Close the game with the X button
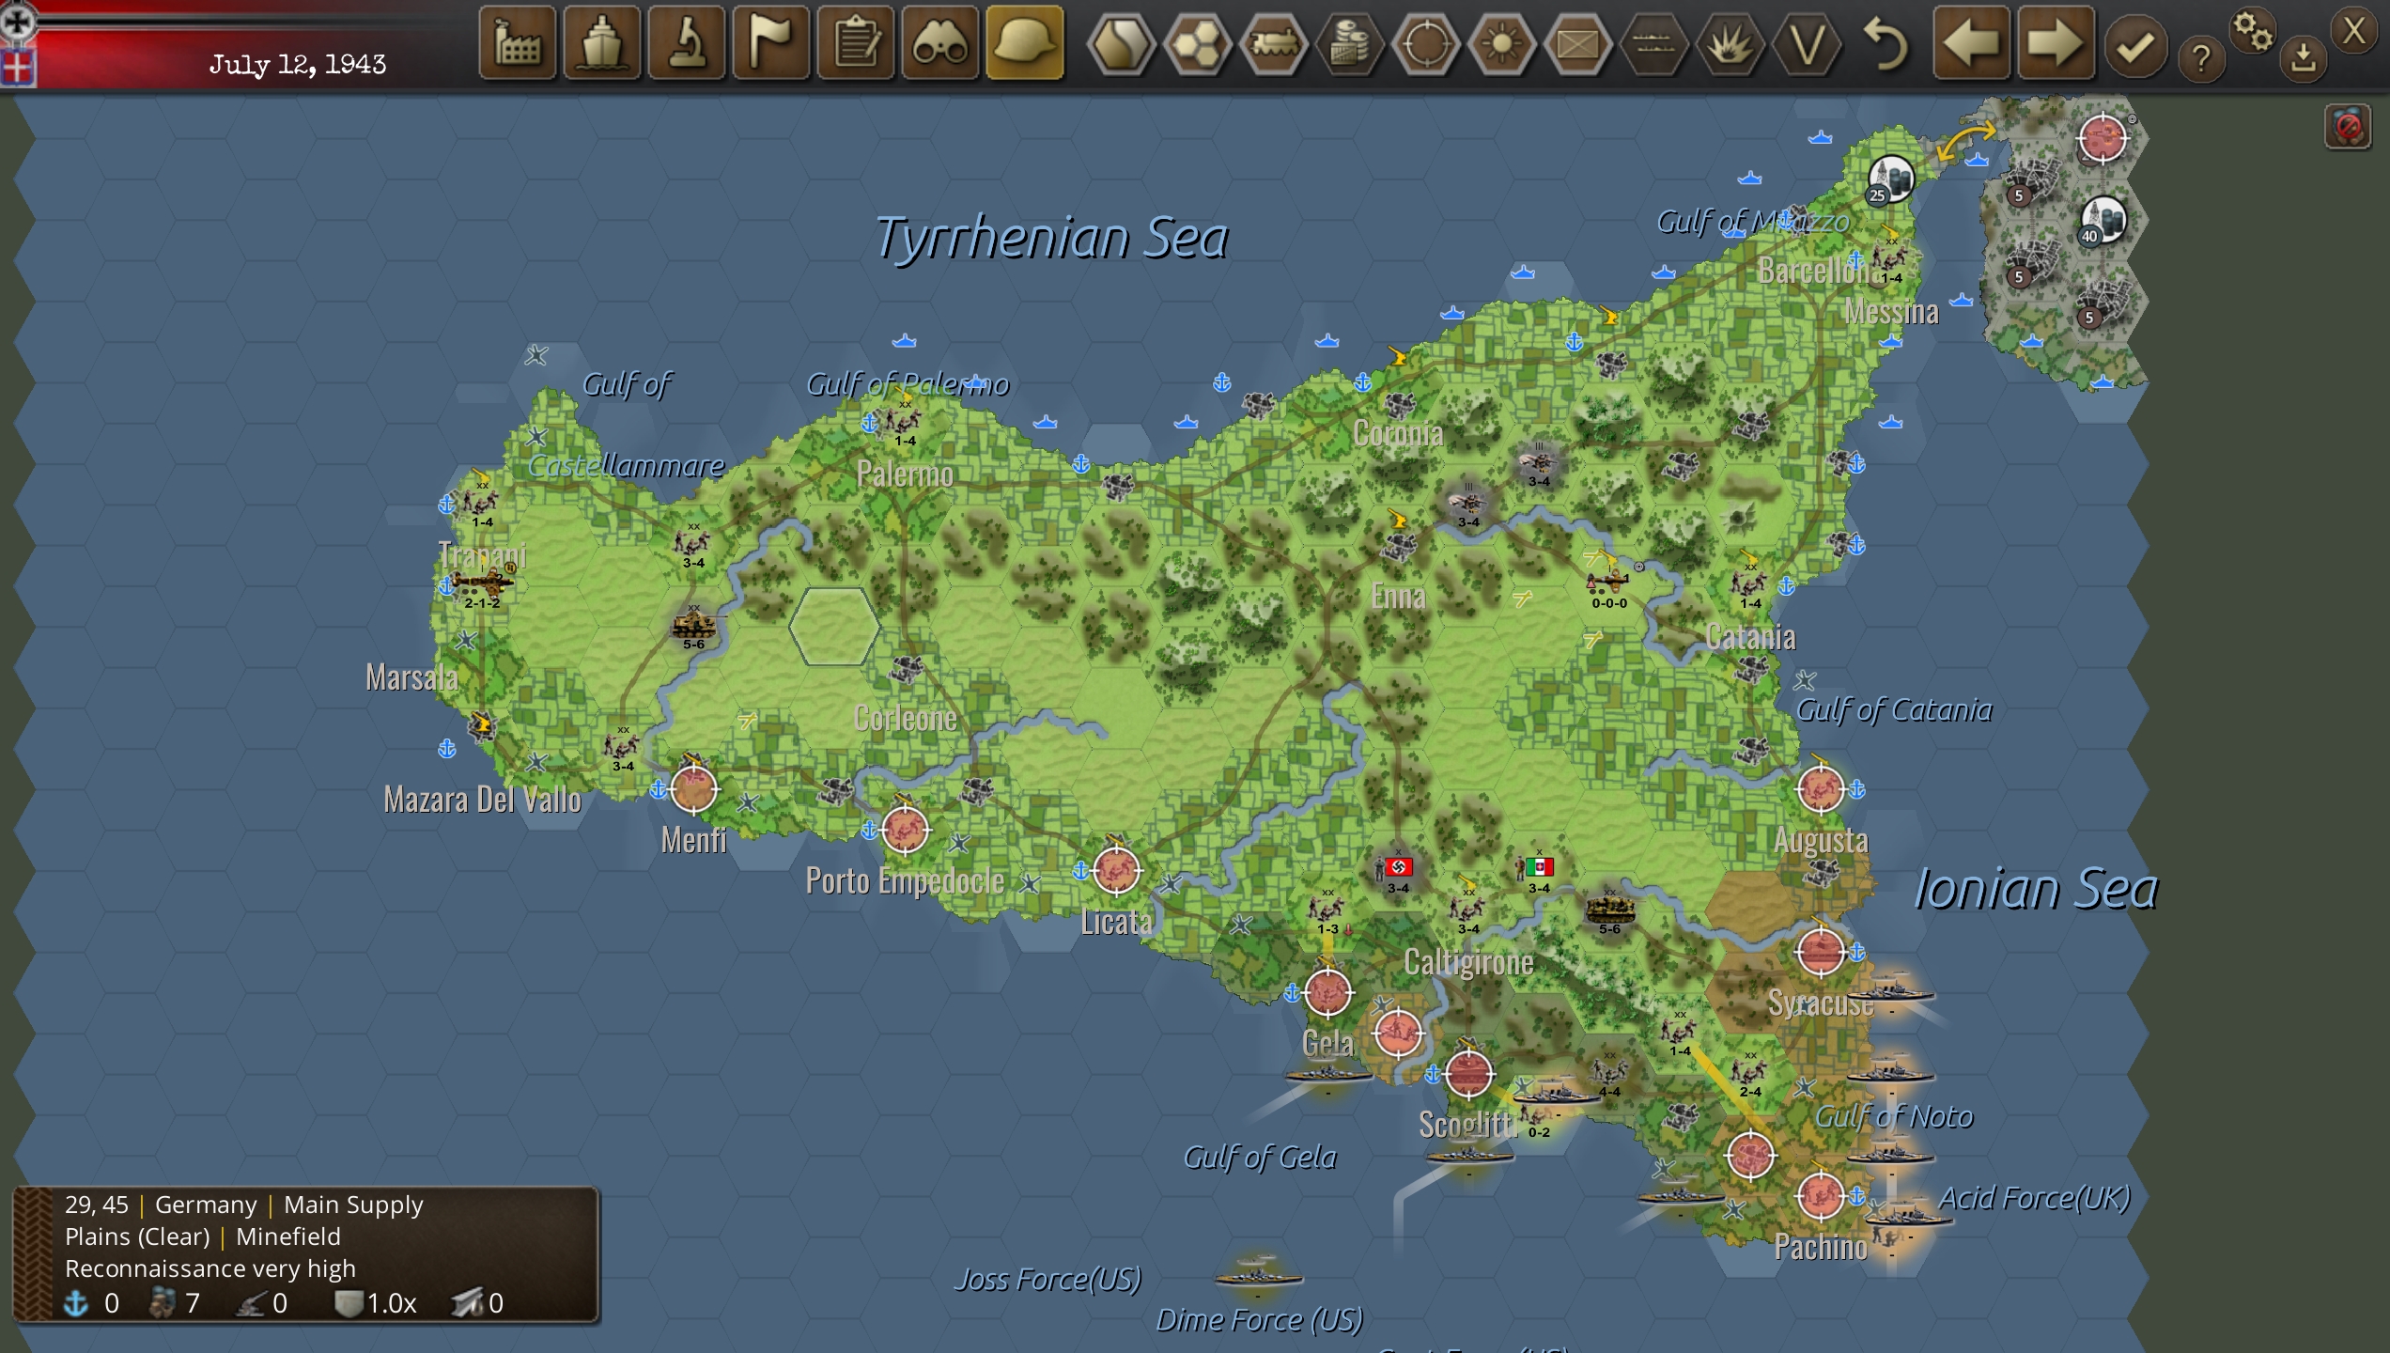The width and height of the screenshot is (2390, 1353). (2354, 30)
